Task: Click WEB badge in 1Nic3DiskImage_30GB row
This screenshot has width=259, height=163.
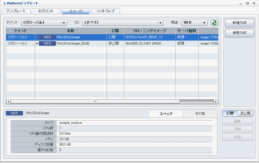Action: (47, 43)
